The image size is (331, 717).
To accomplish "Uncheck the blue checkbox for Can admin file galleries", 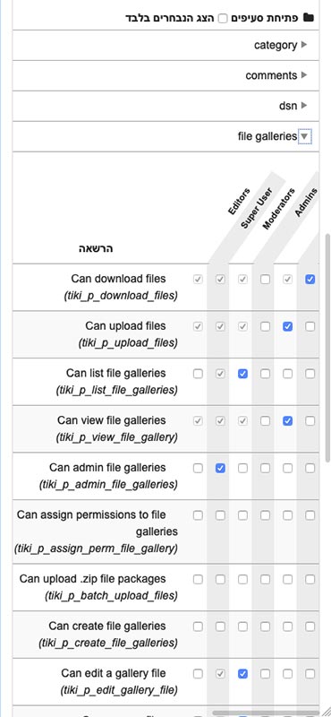I will pyautogui.click(x=220, y=468).
